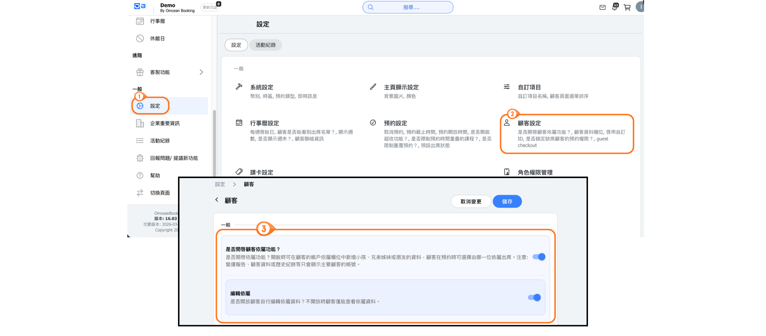Click the 休館日 blocked-day icon

[140, 38]
